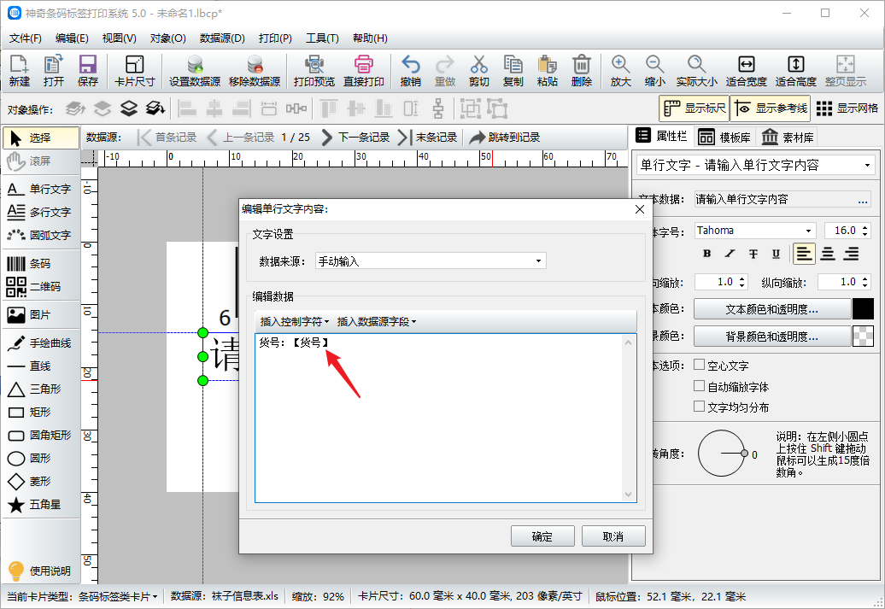
Task: Click the 适合宽度 fit width icon
Action: 746,71
